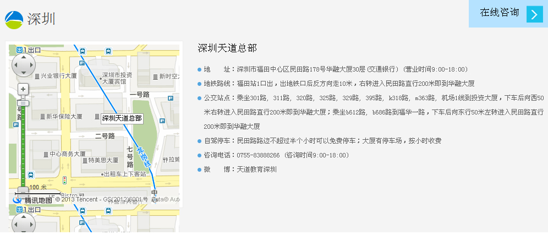Click the Tiandao logo next to 深圳
This screenshot has width=548, height=235.
coord(14,20)
